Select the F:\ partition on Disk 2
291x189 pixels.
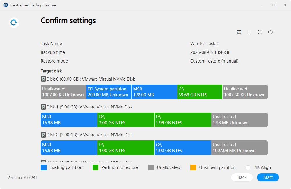click(x=126, y=148)
